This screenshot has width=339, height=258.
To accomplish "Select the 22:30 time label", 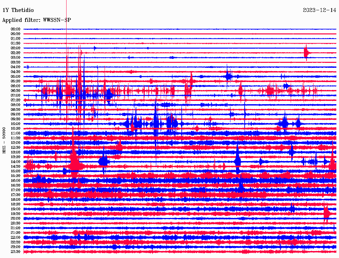I will (16, 242).
